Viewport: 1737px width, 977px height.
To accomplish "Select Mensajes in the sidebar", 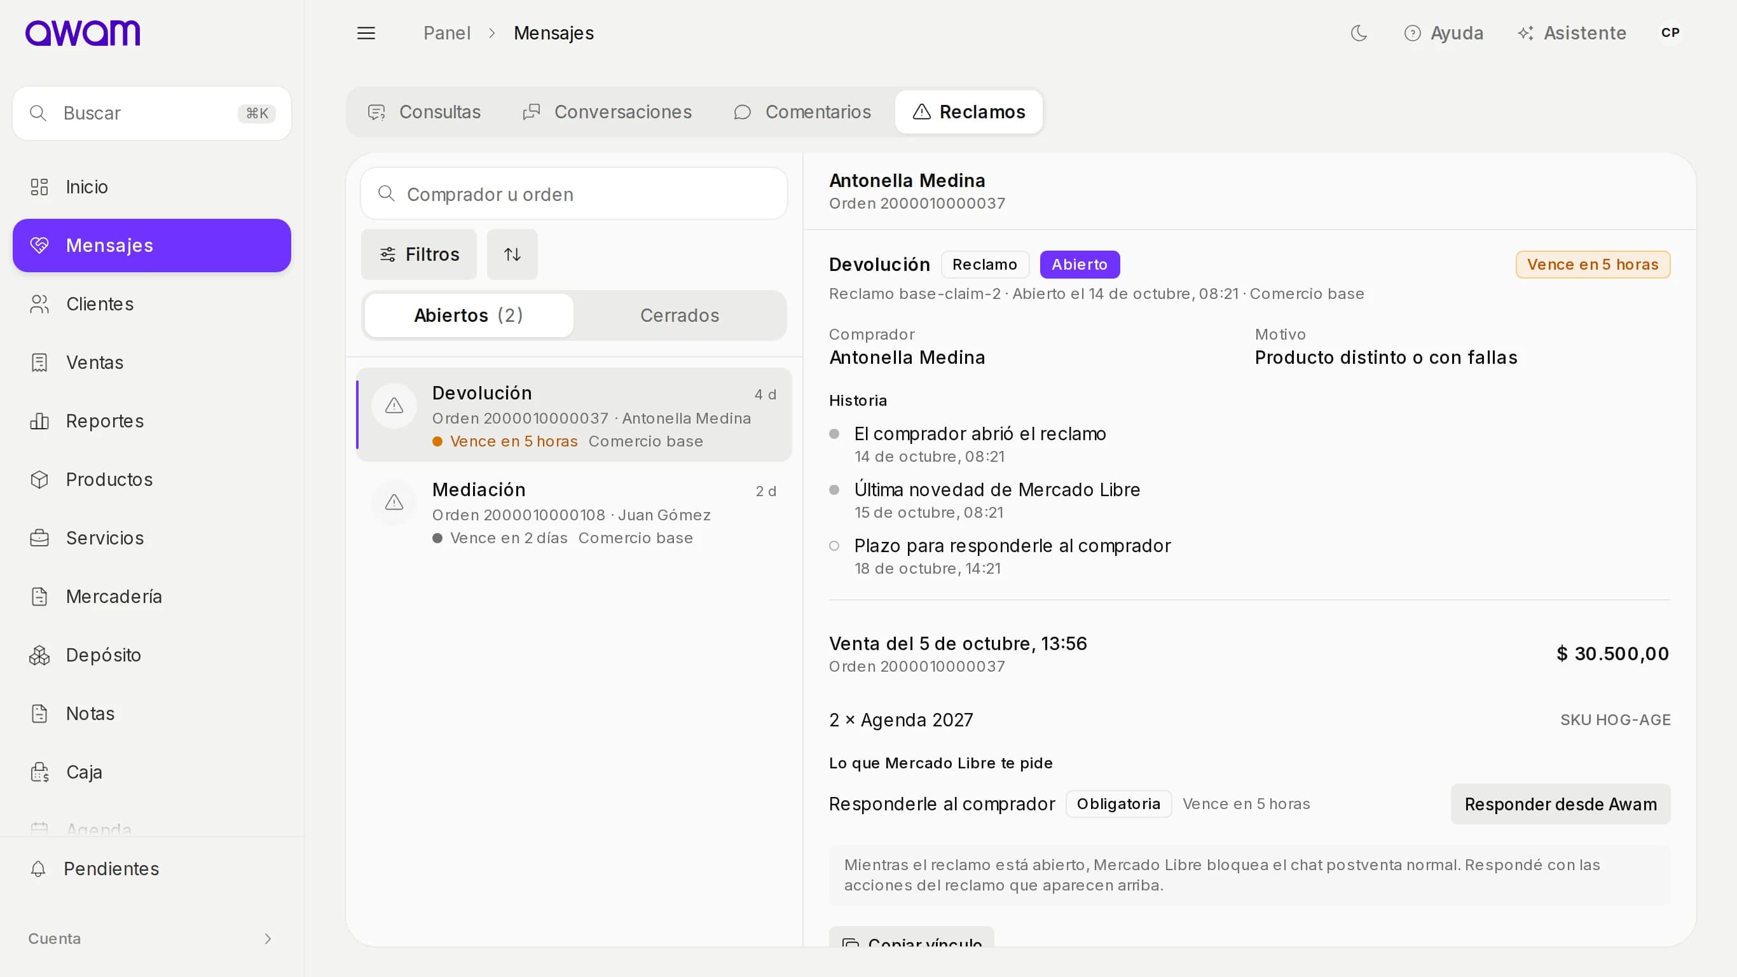I will [152, 246].
